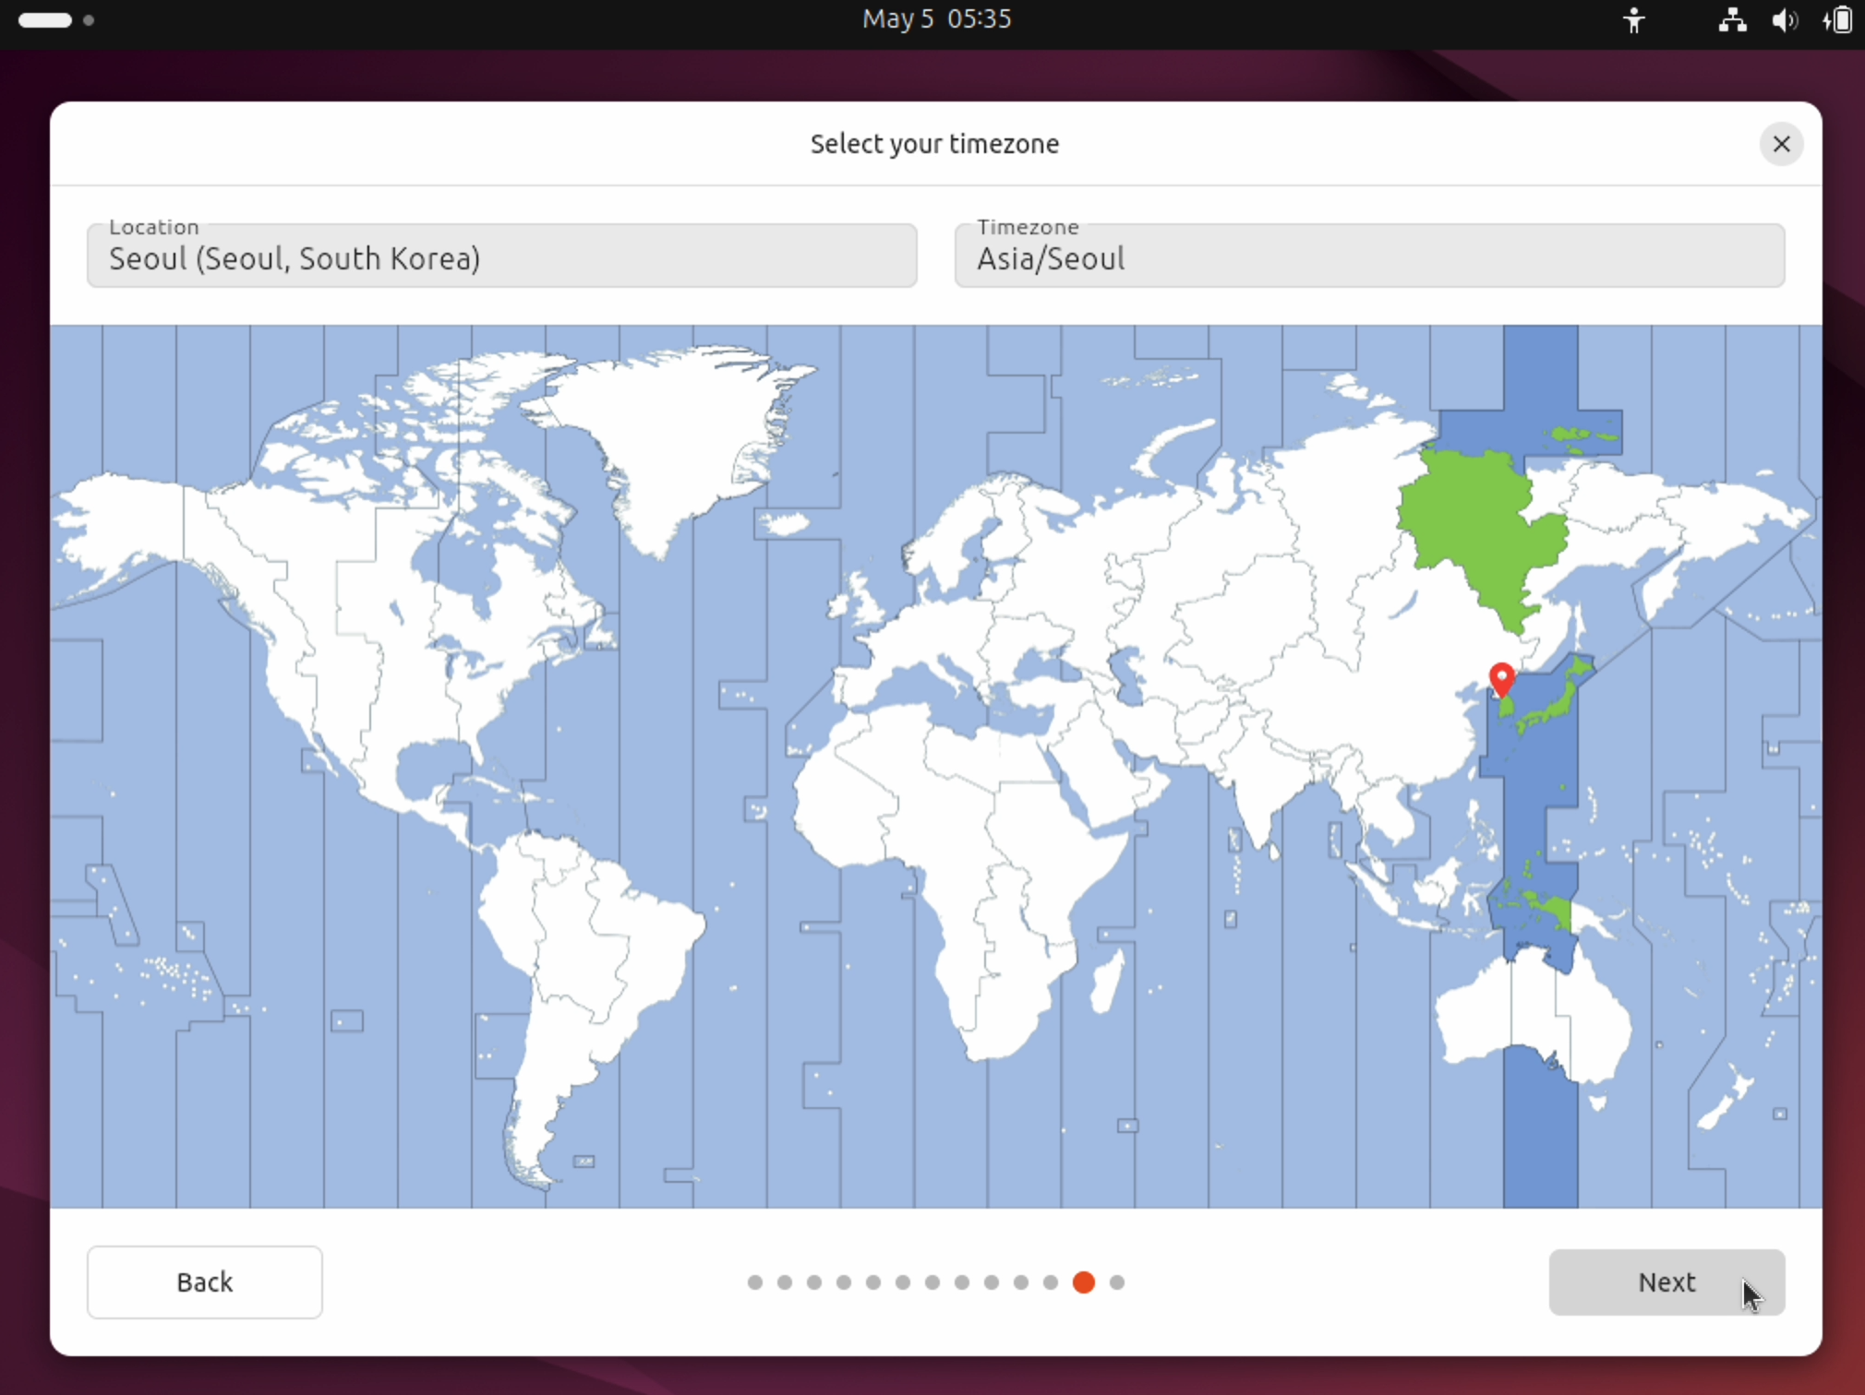This screenshot has width=1865, height=1395.
Task: Open the Timezone Asia/Seoul combo box
Action: tap(1369, 256)
